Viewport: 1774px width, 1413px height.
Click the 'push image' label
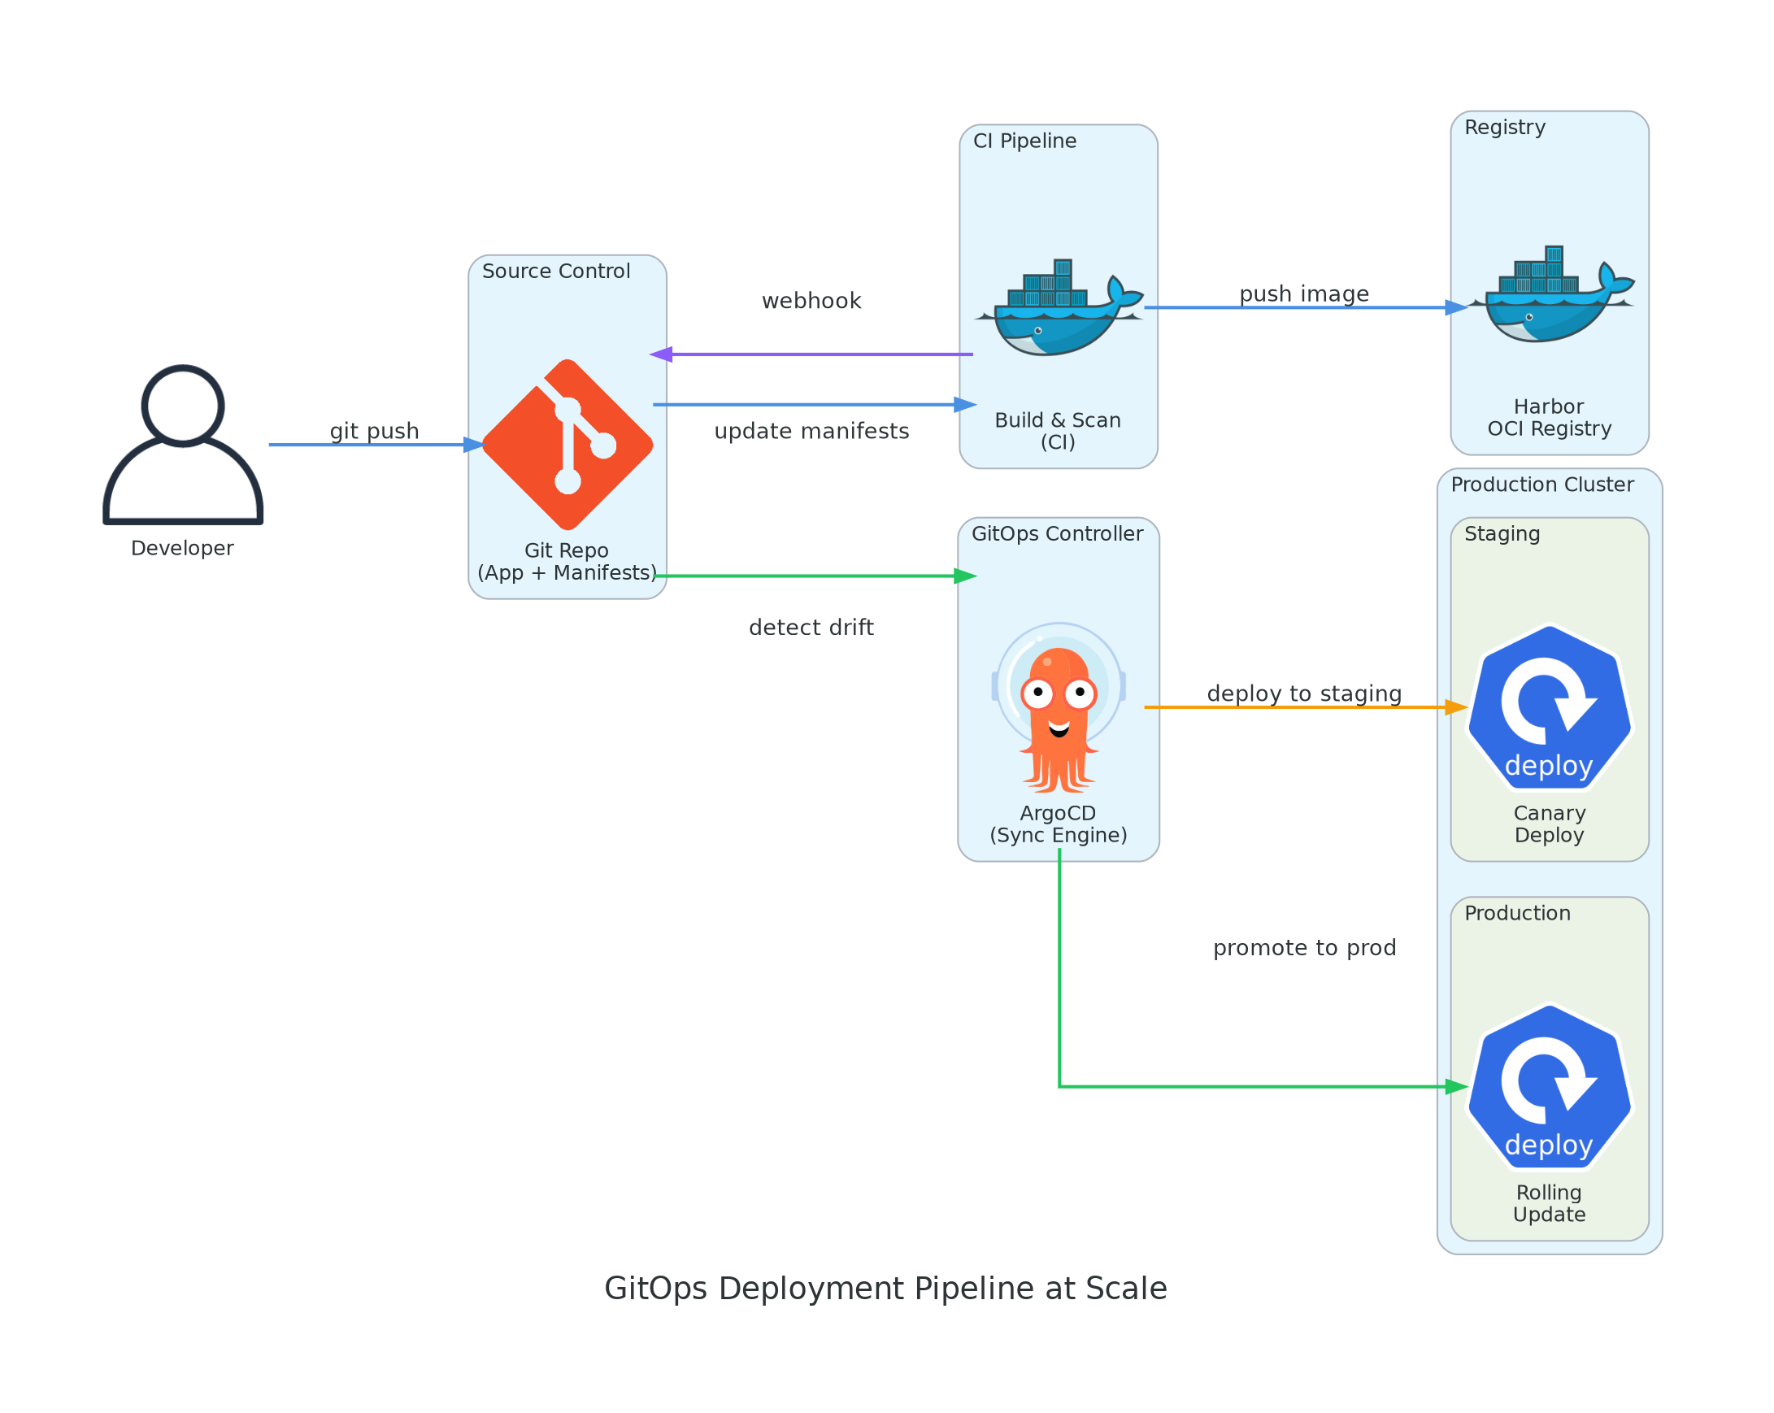(1305, 293)
